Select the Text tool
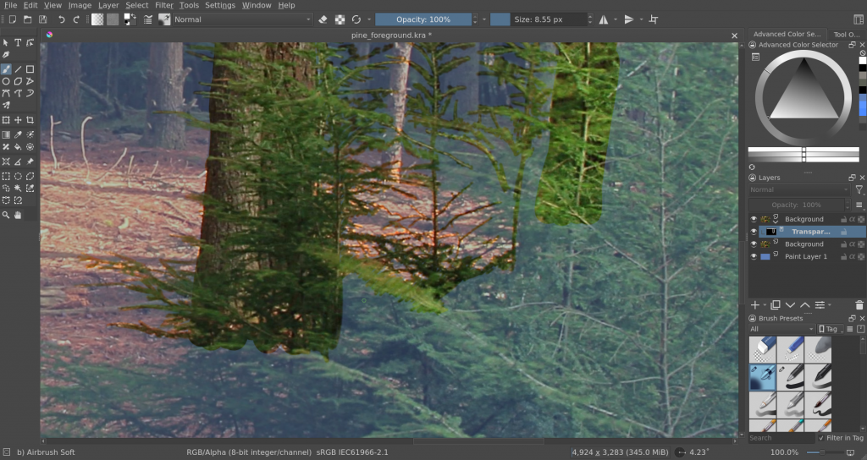Screen dimensions: 867x460 tap(18, 42)
